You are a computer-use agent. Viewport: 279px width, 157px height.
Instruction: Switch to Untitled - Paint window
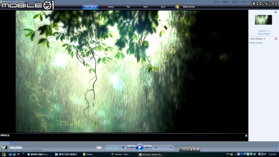tap(120, 154)
